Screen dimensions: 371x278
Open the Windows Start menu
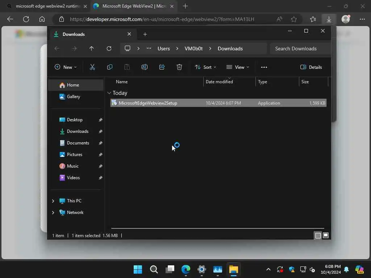pyautogui.click(x=138, y=269)
